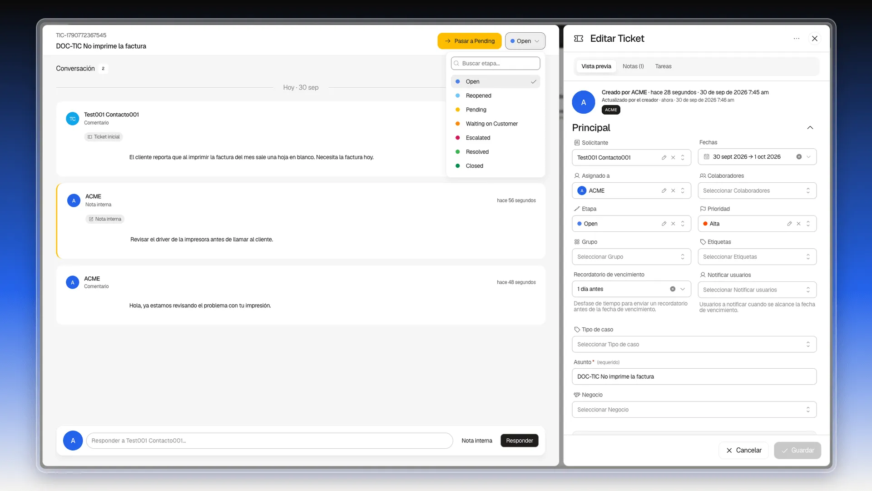Click the pencil edit icon in Solicitante field

[x=664, y=157]
